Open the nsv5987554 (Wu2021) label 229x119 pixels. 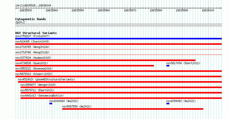[x=77, y=106]
